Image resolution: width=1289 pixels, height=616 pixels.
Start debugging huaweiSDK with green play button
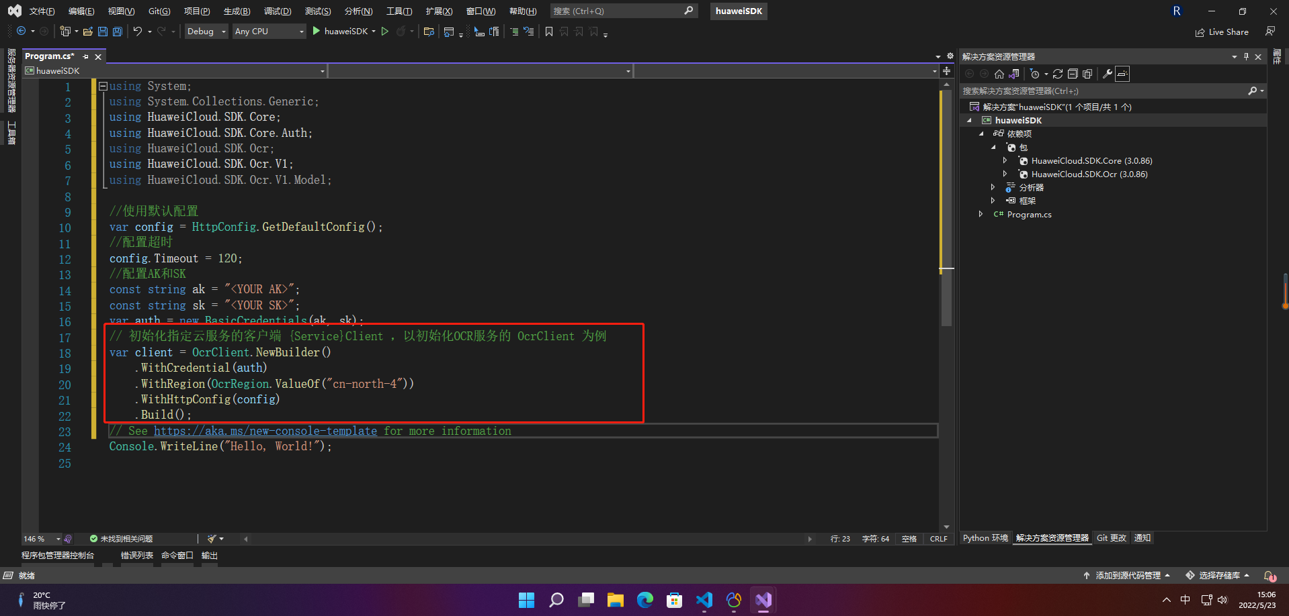coord(317,31)
